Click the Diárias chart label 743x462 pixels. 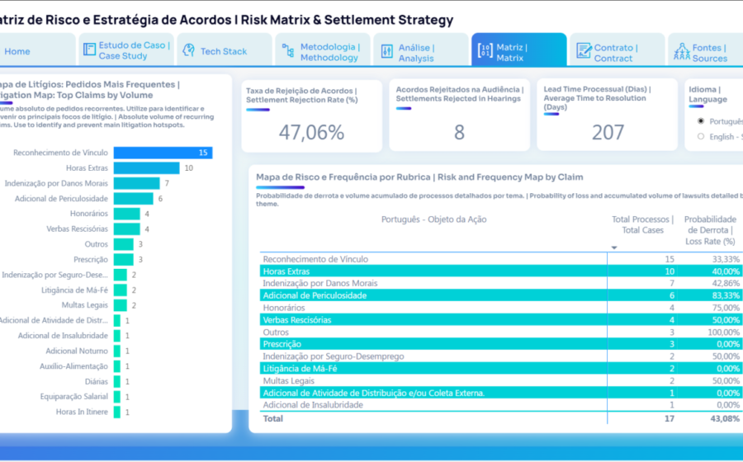pyautogui.click(x=97, y=381)
